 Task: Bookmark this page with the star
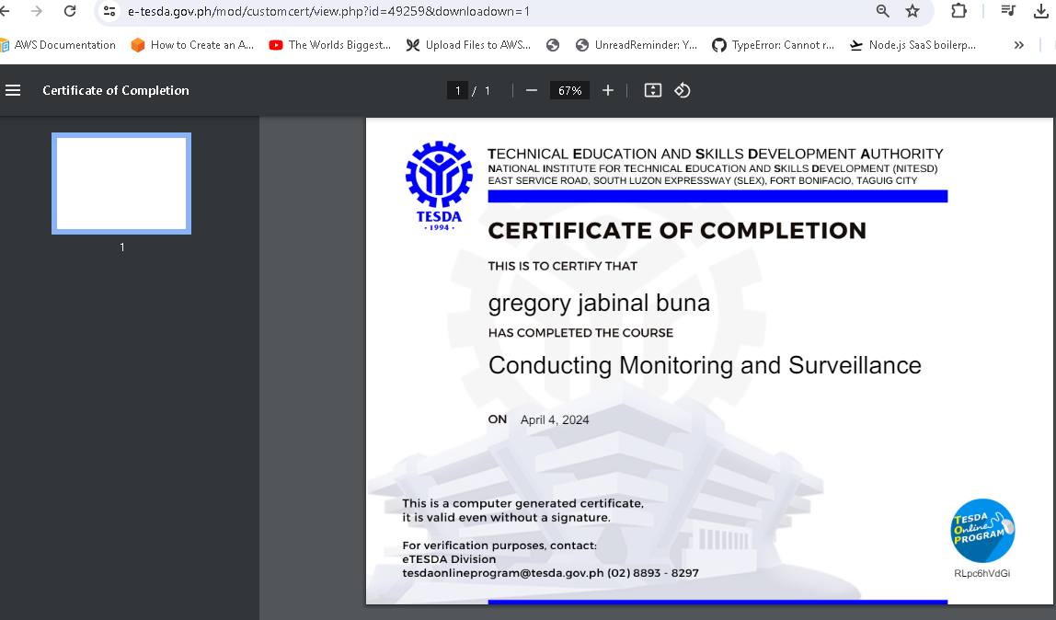[x=913, y=11]
